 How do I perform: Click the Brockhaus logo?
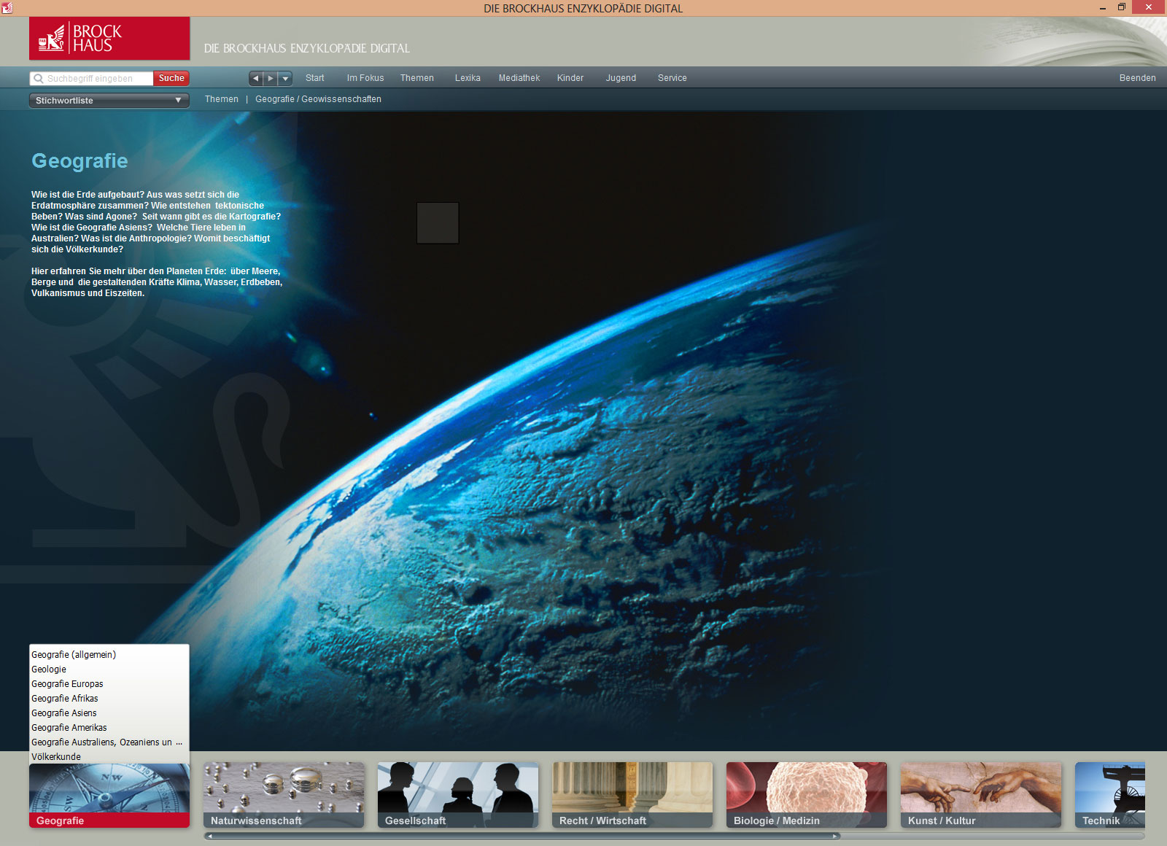pyautogui.click(x=109, y=39)
